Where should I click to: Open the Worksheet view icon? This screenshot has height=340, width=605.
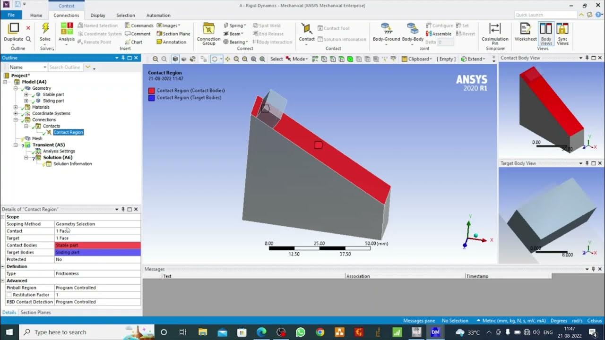click(x=526, y=29)
